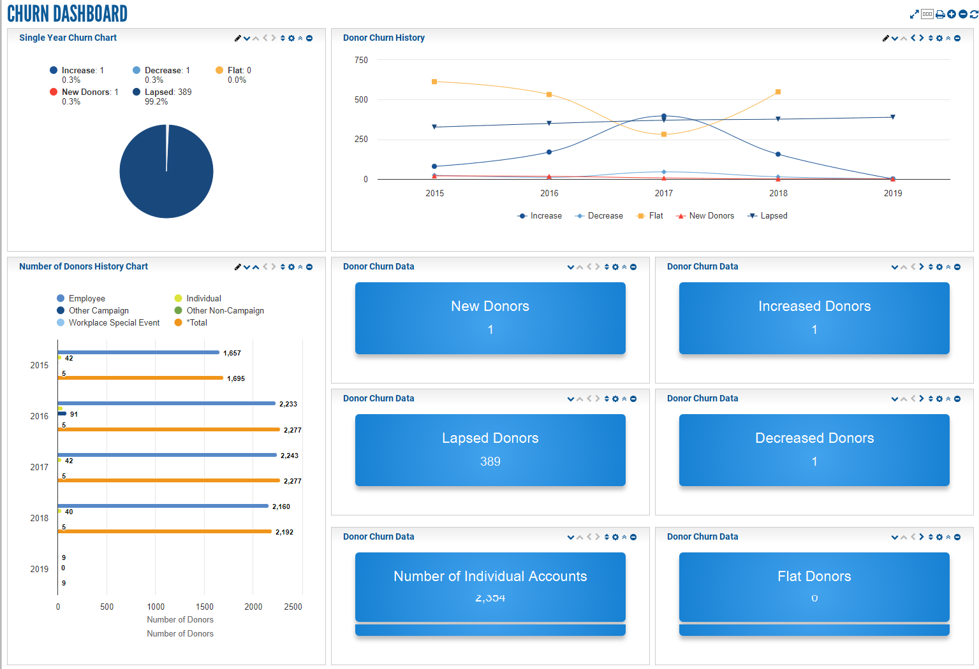Open the print dialog for the dashboard
The width and height of the screenshot is (979, 669).
coord(940,13)
